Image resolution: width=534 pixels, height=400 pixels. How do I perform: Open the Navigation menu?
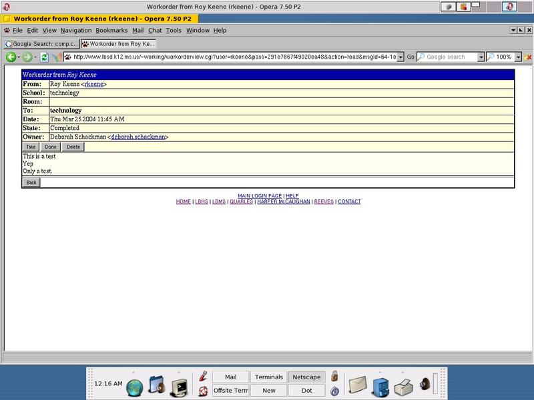76,30
